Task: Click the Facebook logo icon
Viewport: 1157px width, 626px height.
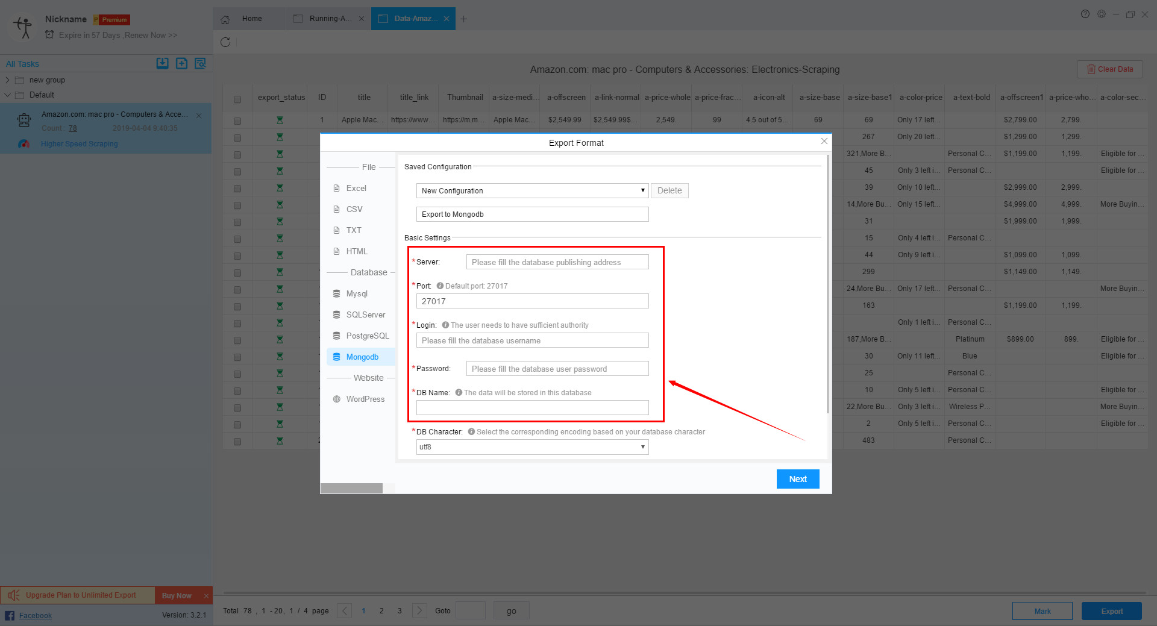Action: pyautogui.click(x=10, y=615)
